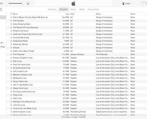Select Raised By Wolves song
Image resolution: width=147 pixels, height=119 pixels.
20,44
